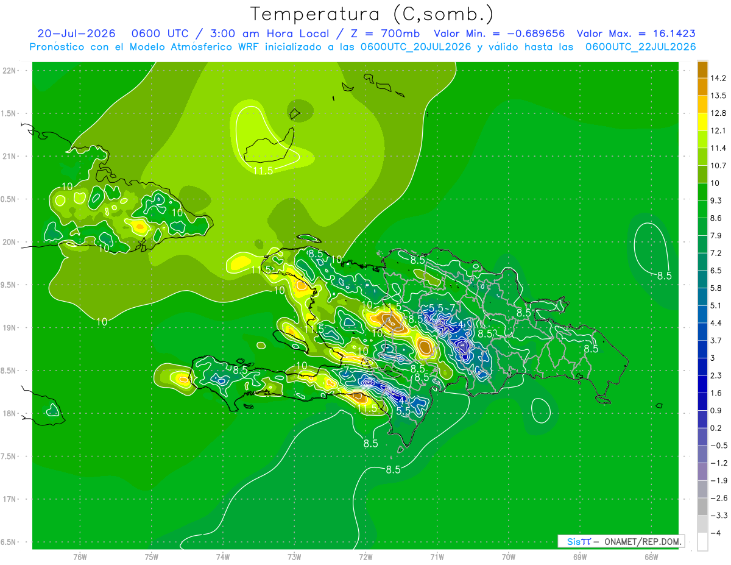Click the "68W" longitude axis label
This screenshot has width=731, height=565.
[651, 557]
